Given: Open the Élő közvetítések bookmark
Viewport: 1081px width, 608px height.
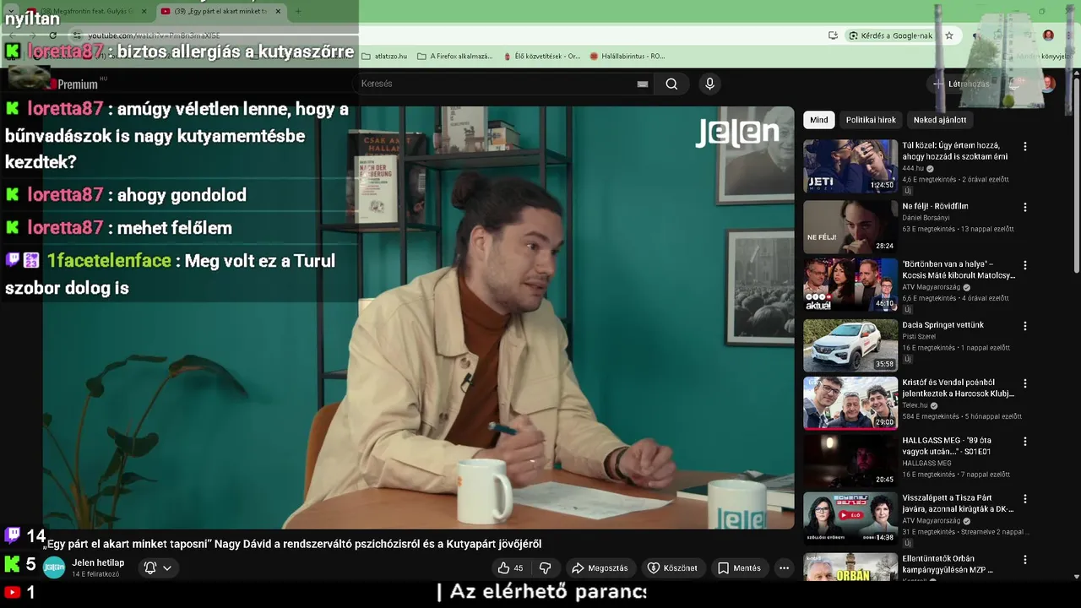Looking at the screenshot, I should (x=541, y=57).
